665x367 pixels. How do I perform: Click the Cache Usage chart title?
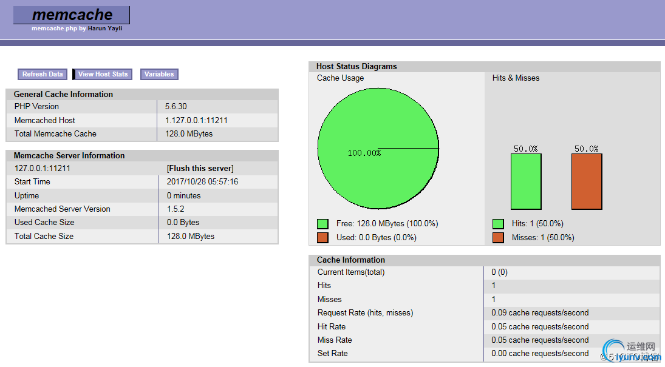[x=340, y=78]
